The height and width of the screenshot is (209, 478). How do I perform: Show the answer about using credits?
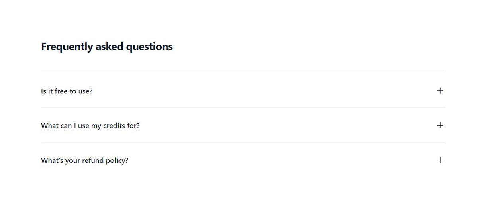click(90, 126)
